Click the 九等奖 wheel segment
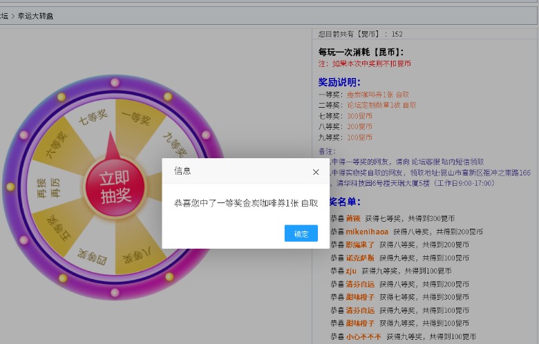Screen dimensions: 539x344 coord(174,146)
